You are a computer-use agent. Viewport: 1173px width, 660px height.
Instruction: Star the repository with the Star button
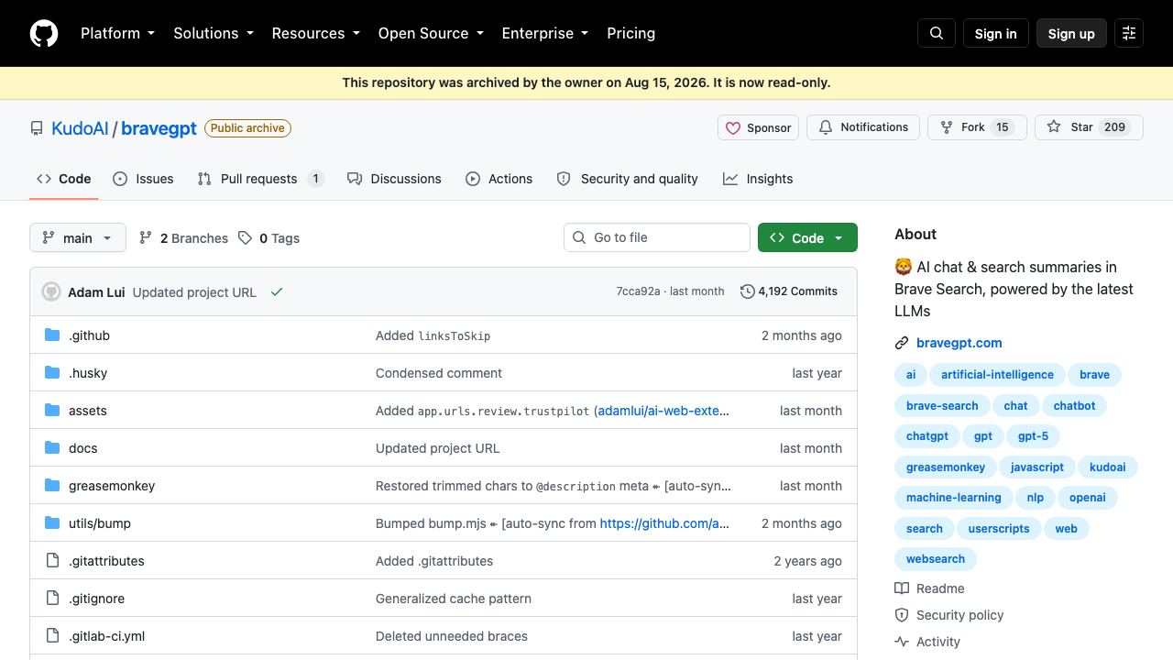[1089, 127]
